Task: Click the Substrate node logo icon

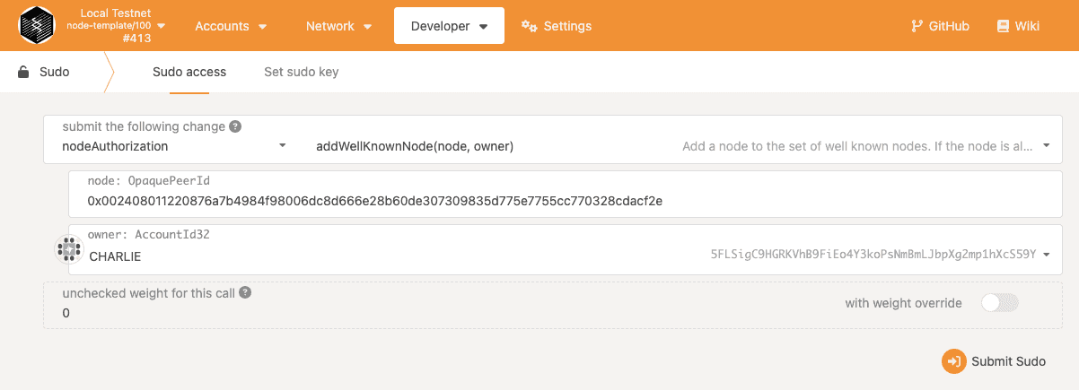Action: (37, 26)
